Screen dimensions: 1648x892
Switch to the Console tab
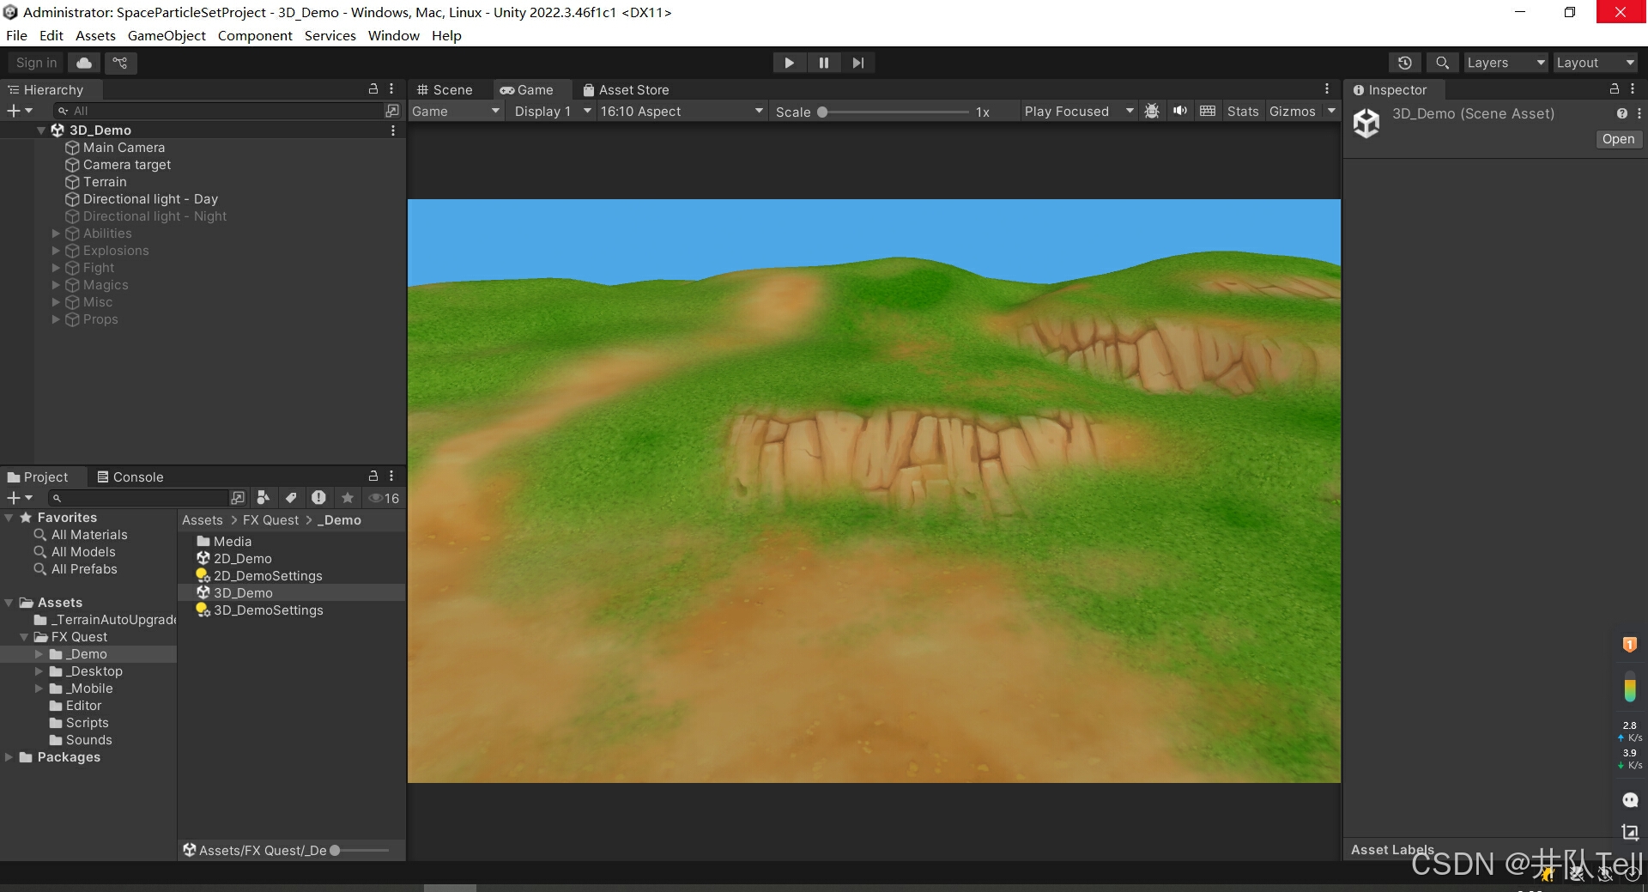click(130, 476)
